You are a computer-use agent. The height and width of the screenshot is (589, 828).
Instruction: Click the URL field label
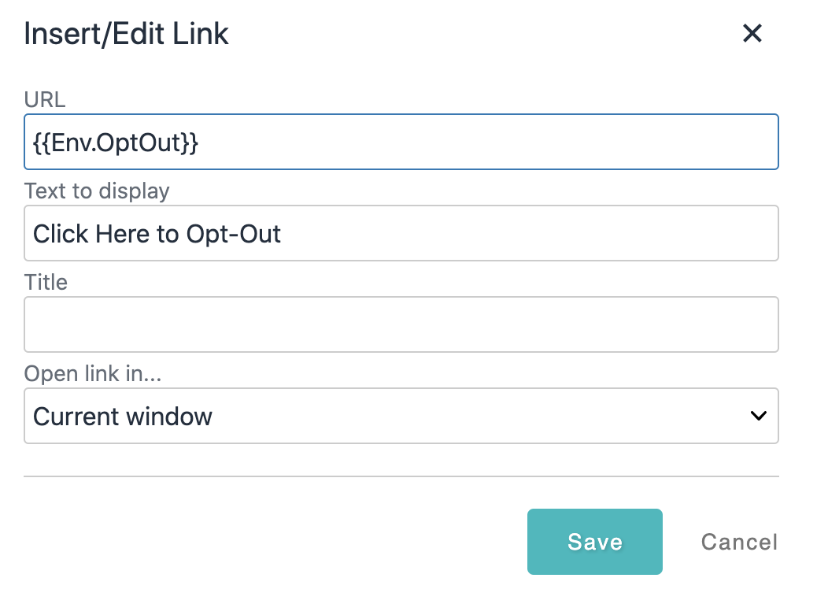click(x=45, y=100)
